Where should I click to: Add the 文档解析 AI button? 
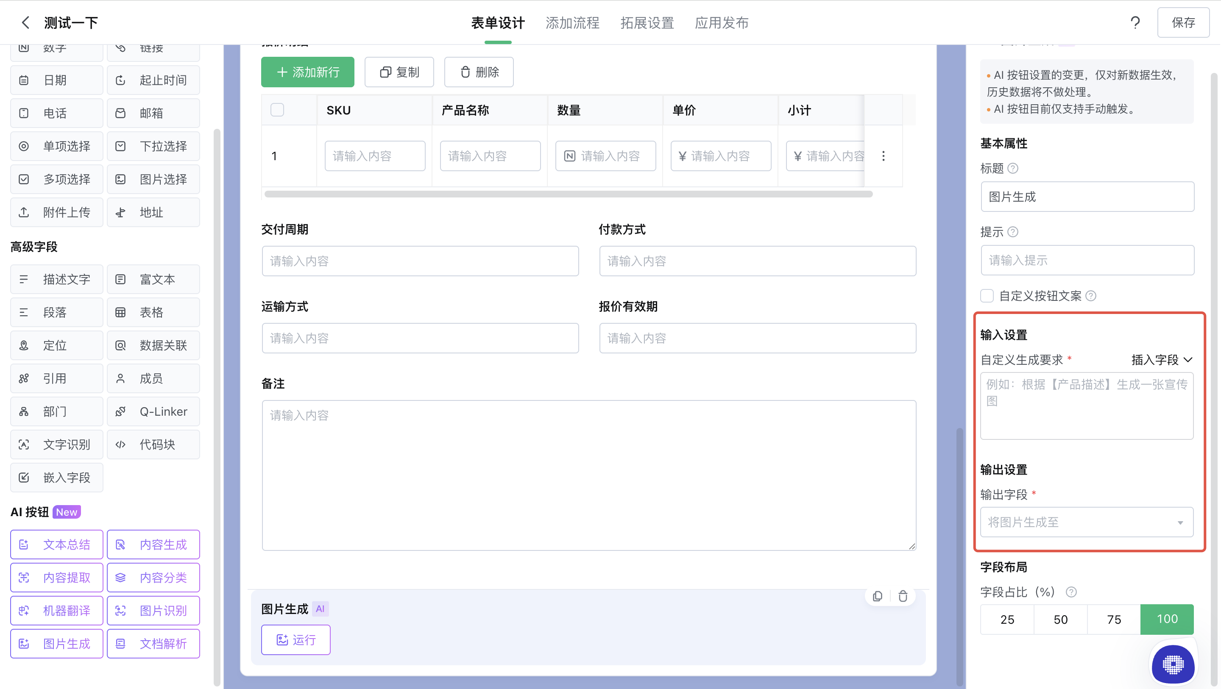click(153, 644)
